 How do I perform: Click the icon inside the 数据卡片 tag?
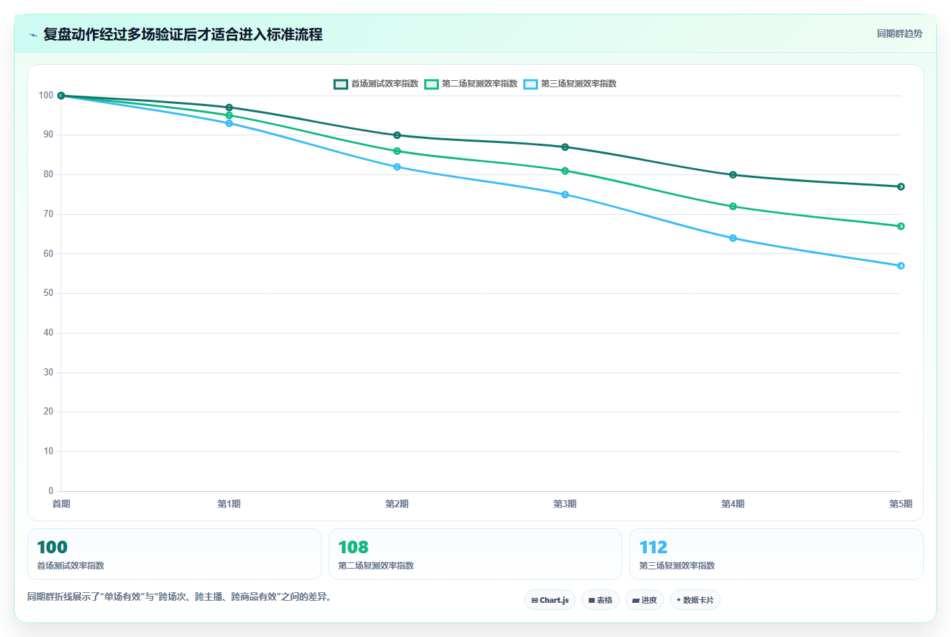679,600
